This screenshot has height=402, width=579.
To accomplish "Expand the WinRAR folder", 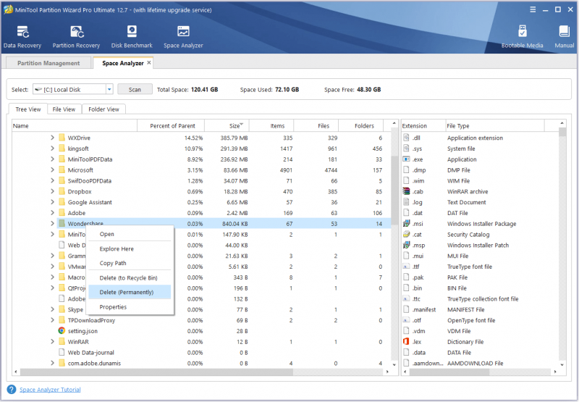I will (x=52, y=342).
